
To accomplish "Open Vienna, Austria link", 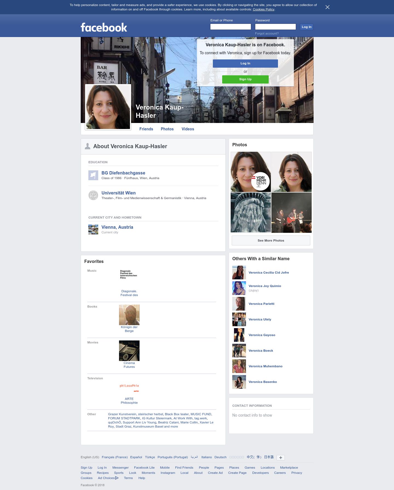I will [117, 227].
